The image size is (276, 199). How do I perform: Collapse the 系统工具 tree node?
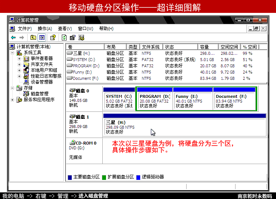pos(13,53)
